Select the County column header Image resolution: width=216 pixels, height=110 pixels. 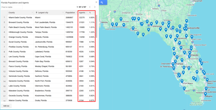(21, 13)
